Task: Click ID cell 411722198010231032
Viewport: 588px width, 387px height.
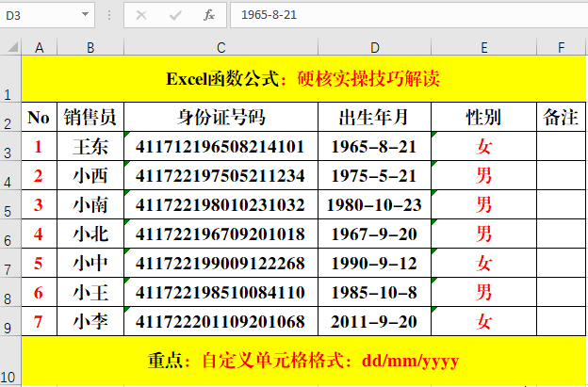Action: click(220, 204)
